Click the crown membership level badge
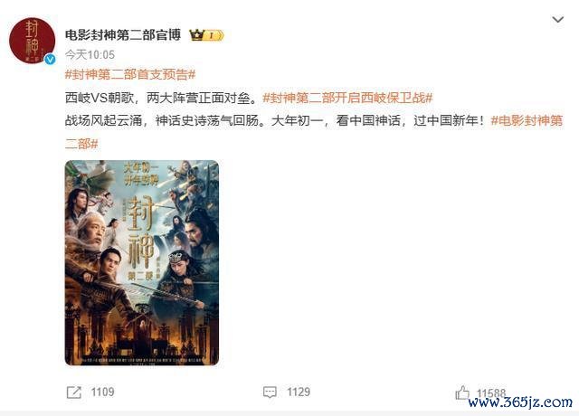 pyautogui.click(x=206, y=35)
